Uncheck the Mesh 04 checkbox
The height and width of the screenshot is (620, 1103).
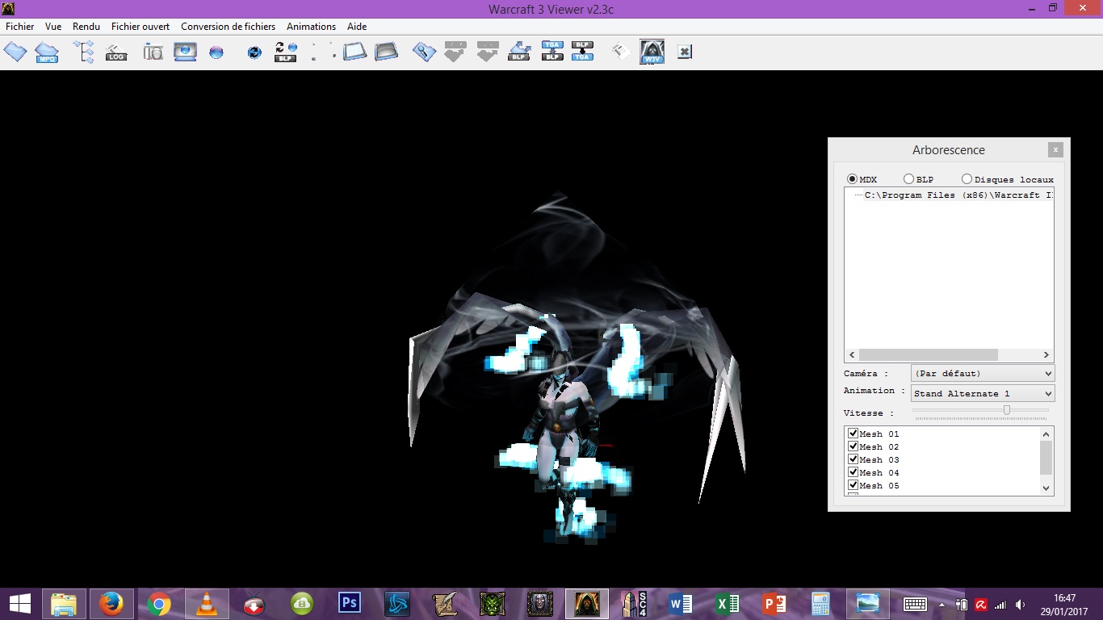(853, 472)
